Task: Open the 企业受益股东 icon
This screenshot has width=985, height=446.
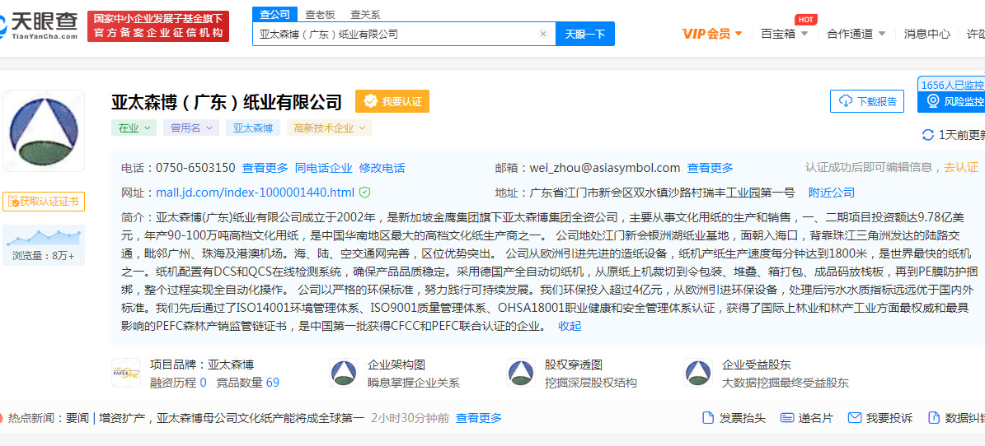Action: [698, 374]
